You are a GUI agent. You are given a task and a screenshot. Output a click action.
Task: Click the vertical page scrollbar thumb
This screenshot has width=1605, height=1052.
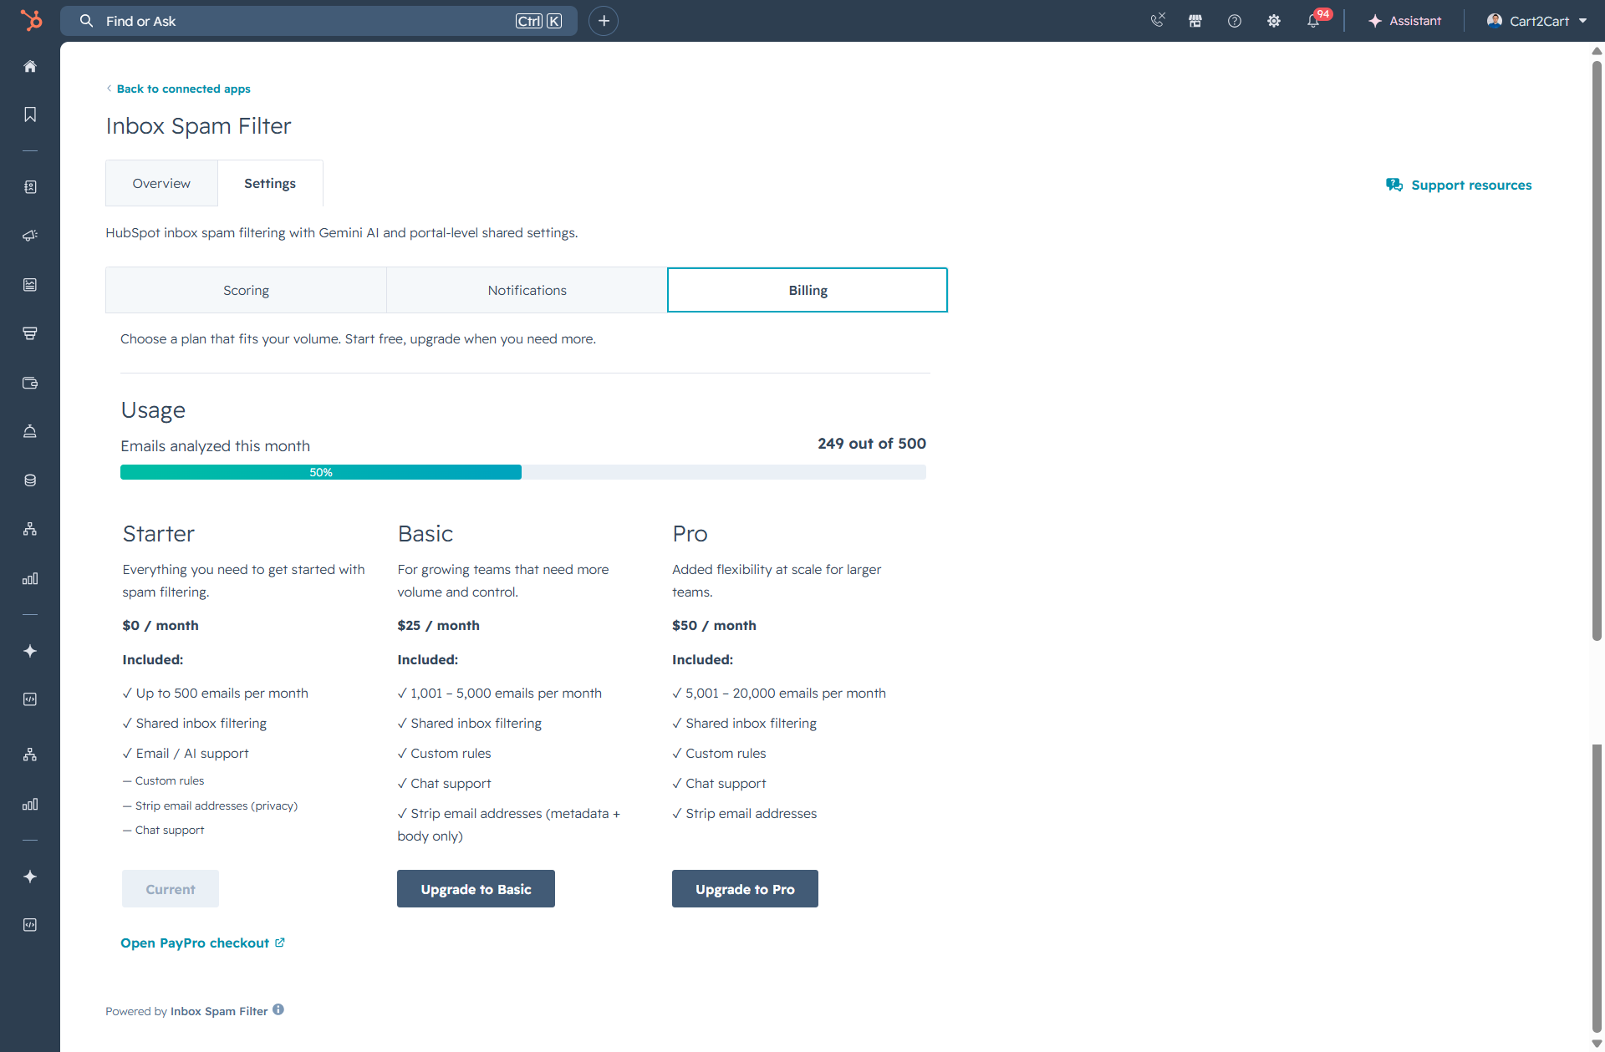1597,351
